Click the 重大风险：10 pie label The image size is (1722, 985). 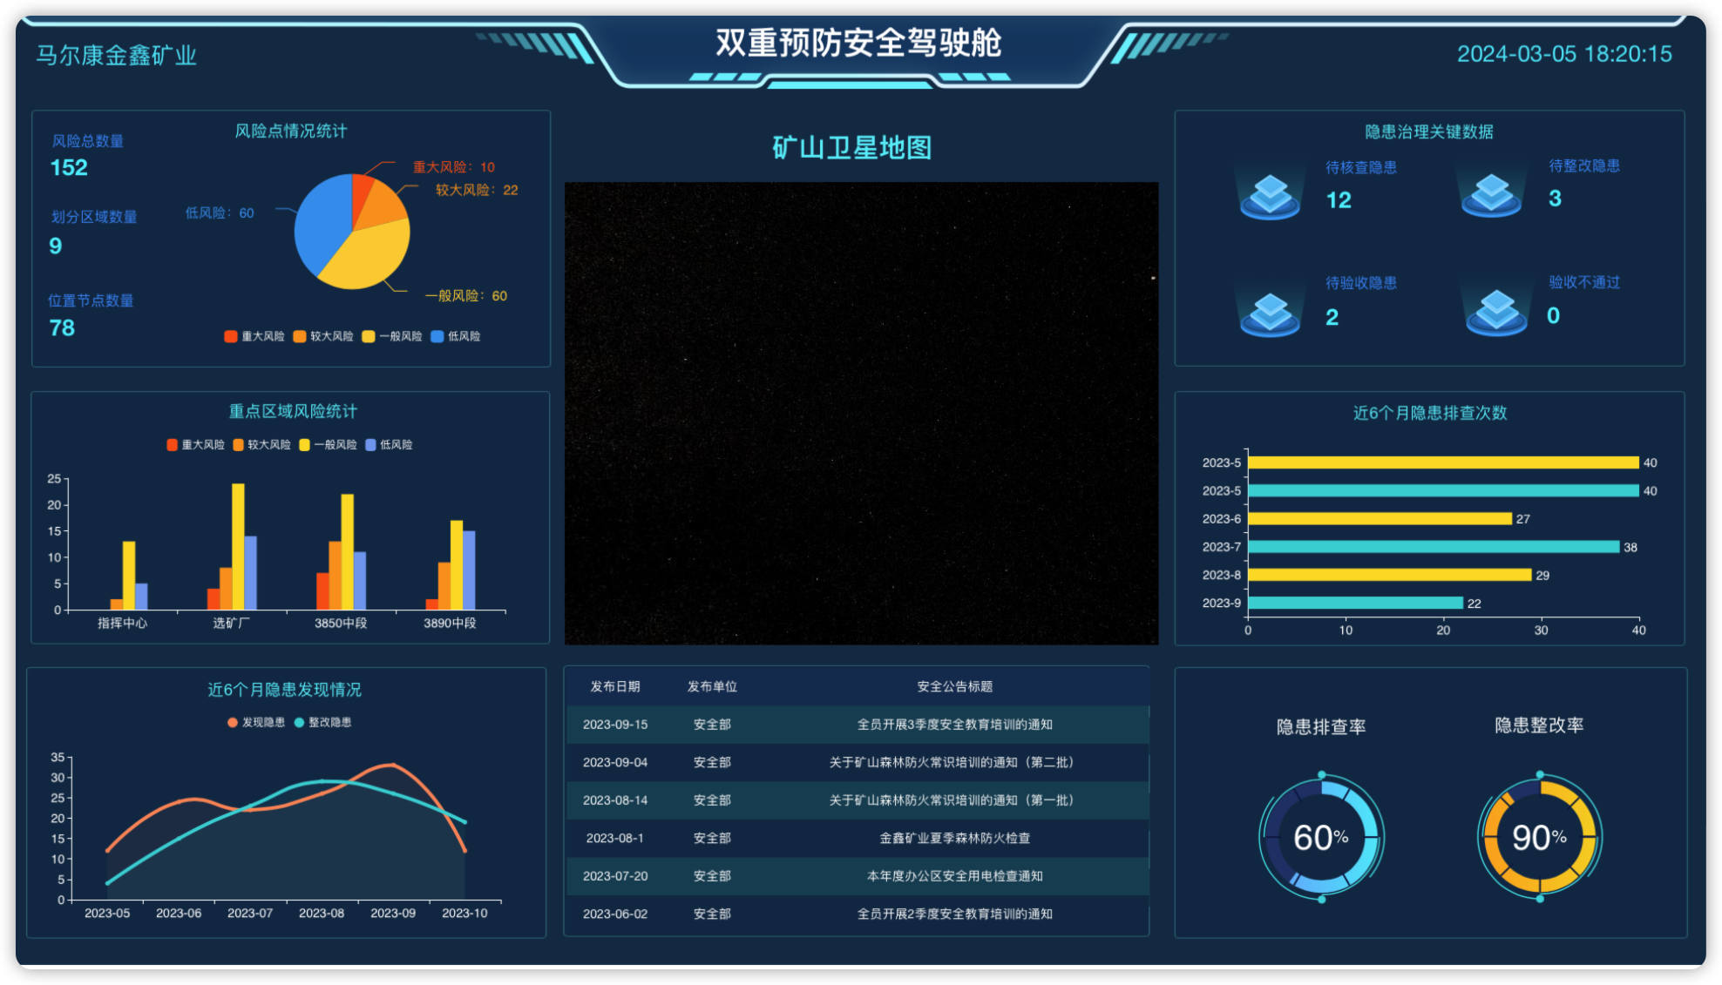tap(453, 167)
